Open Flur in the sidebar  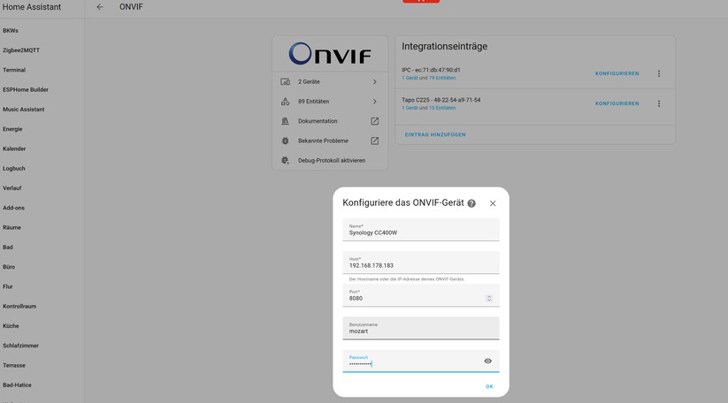(x=8, y=286)
